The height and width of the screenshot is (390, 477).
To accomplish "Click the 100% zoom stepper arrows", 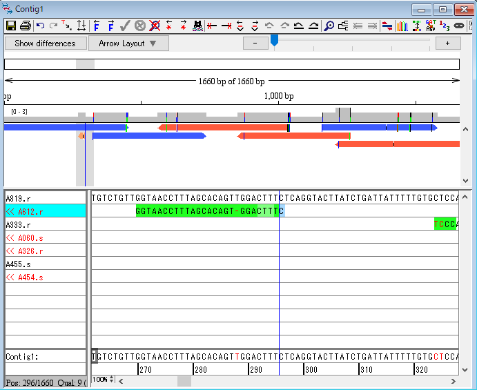I will coord(112,380).
